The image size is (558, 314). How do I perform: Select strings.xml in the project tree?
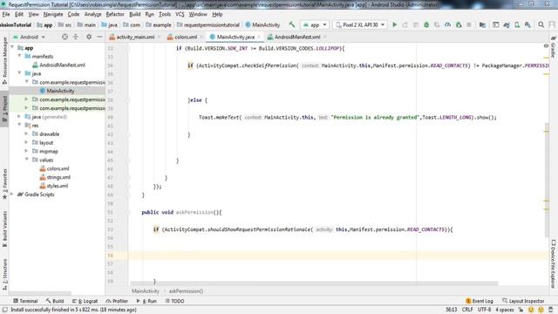[x=58, y=177]
